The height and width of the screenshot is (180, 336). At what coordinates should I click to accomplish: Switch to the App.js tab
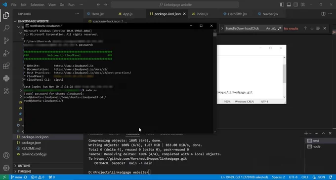tap(127, 14)
